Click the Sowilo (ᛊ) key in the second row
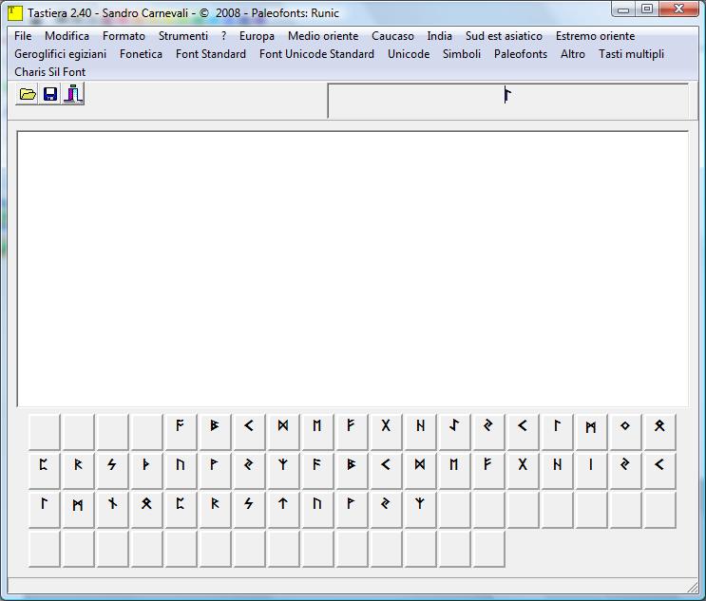This screenshot has height=601, width=706. [x=112, y=471]
